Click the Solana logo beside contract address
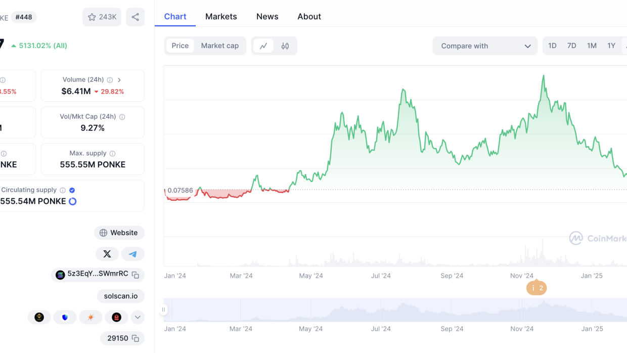The width and height of the screenshot is (627, 353). pos(60,275)
